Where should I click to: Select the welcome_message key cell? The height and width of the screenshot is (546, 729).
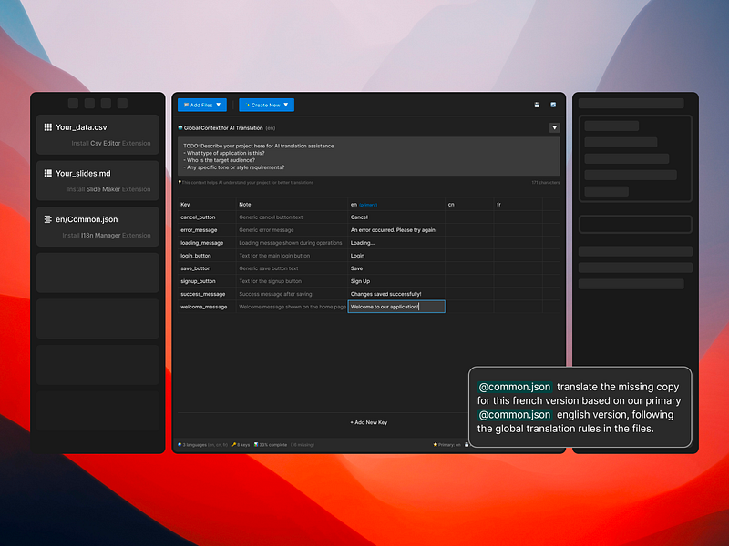pos(207,307)
